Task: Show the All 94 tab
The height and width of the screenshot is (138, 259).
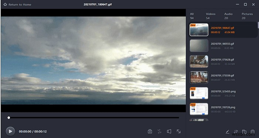Action: (x=192, y=16)
